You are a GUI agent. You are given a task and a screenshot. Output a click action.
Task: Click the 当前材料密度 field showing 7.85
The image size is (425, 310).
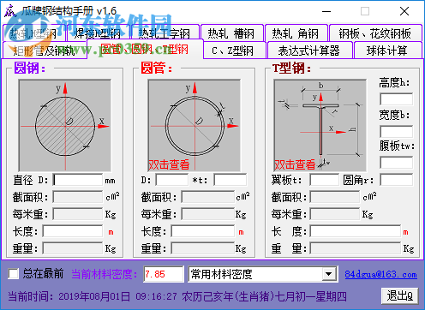point(163,274)
